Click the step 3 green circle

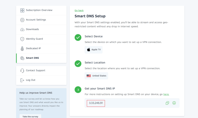tap(78, 90)
